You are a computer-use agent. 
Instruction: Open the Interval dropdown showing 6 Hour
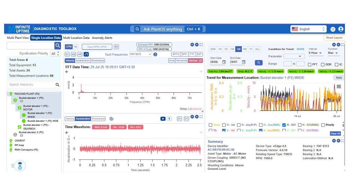coord(315,53)
